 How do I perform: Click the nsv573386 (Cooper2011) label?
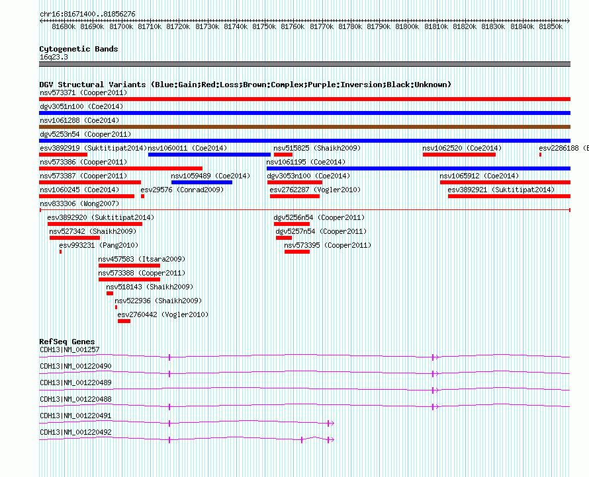[x=83, y=162]
